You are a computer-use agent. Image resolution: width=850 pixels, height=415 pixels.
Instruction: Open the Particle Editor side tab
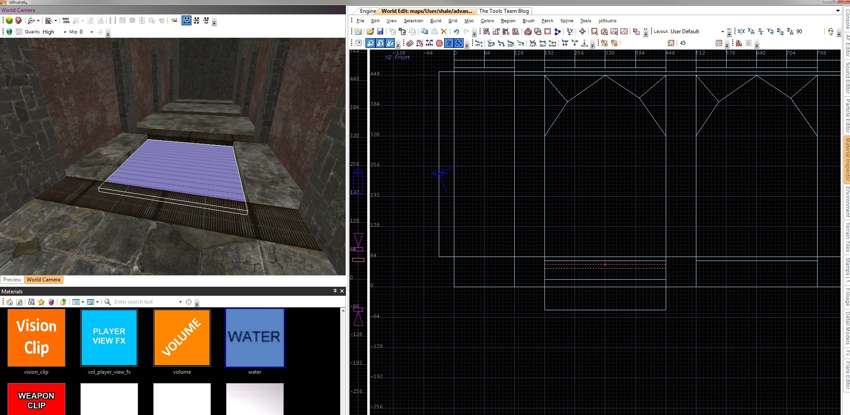click(x=847, y=115)
